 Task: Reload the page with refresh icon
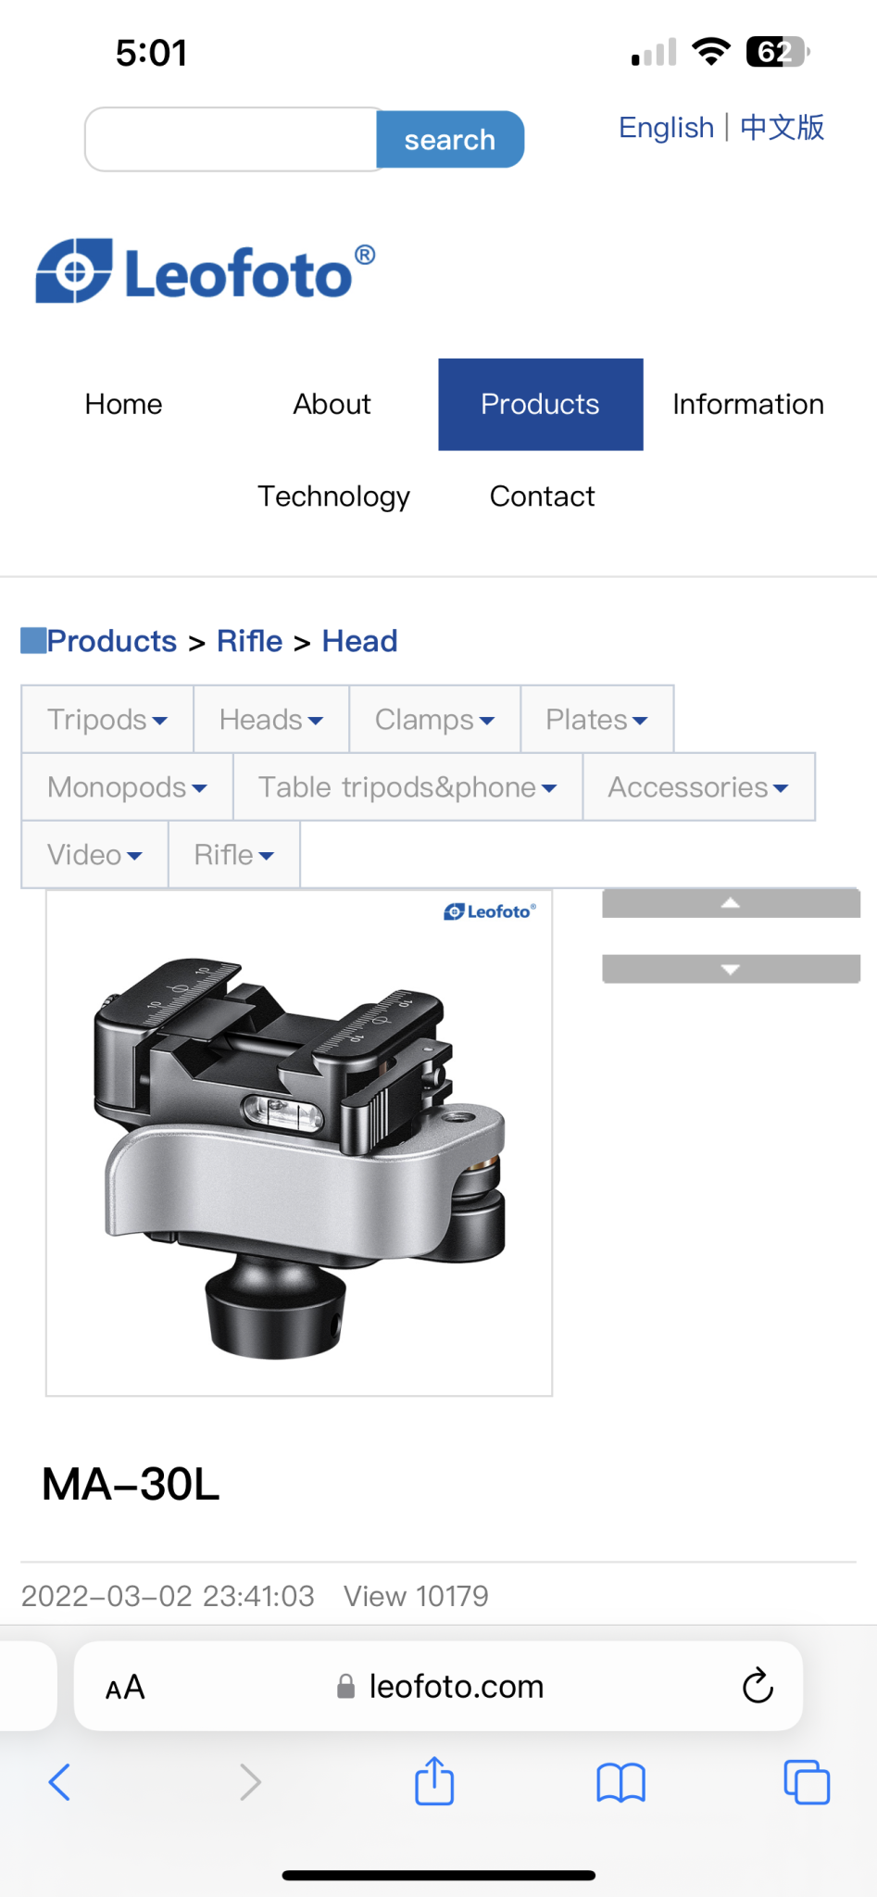(x=758, y=1686)
